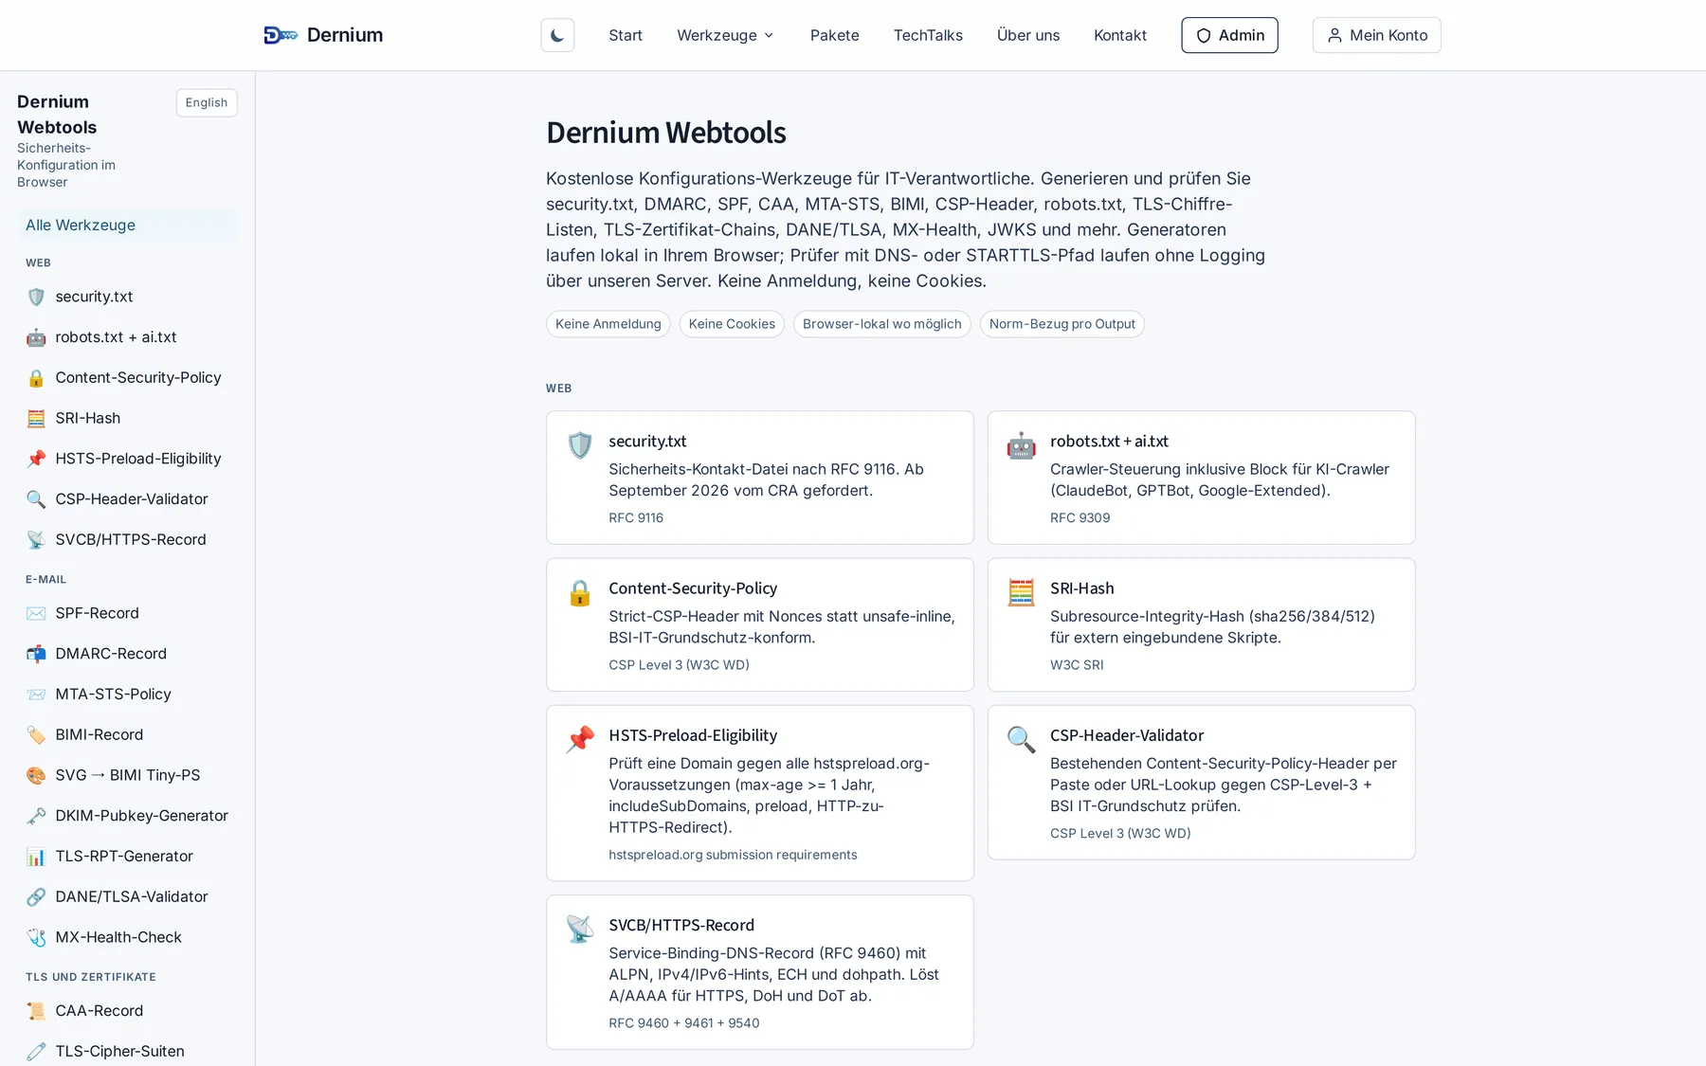This screenshot has height=1066, width=1706.
Task: Open the HSTS-Preload-Eligibility card
Action: coord(760,793)
